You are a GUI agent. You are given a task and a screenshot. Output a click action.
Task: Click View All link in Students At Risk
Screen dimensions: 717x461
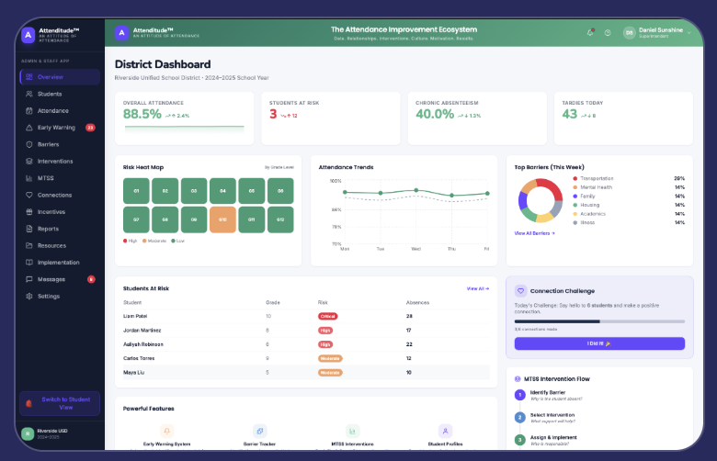(478, 288)
